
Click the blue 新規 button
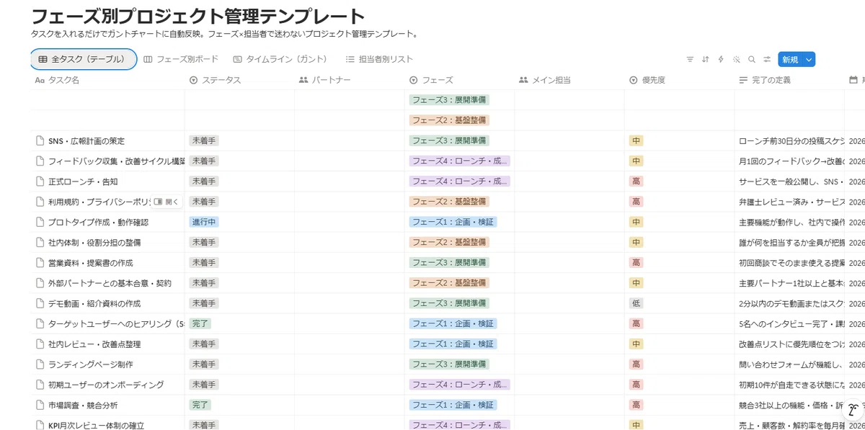790,59
